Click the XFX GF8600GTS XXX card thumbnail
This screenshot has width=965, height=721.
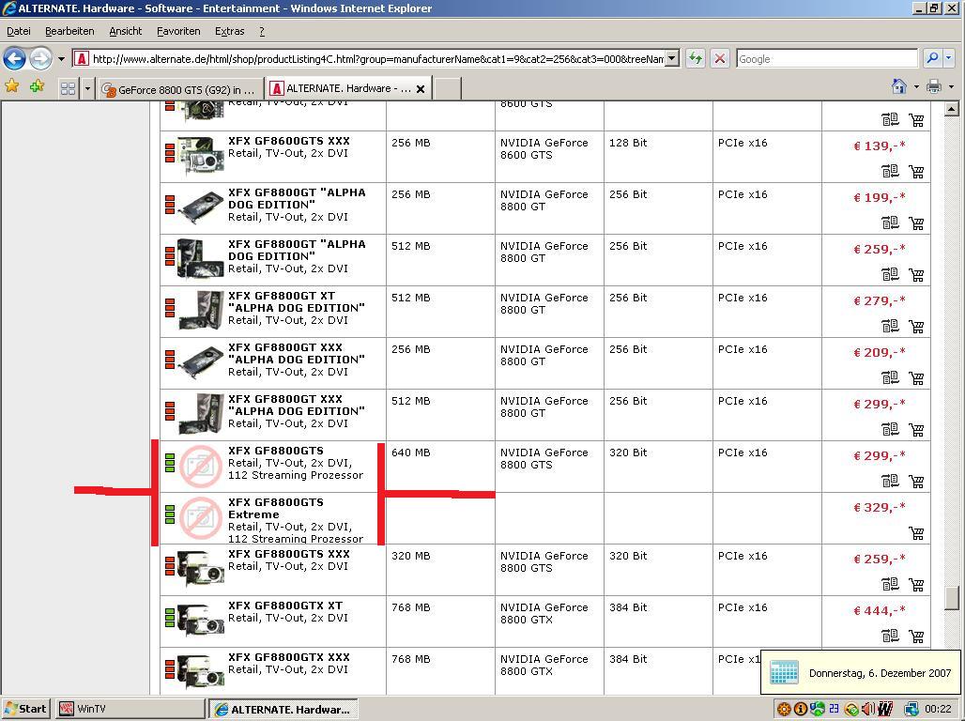coord(200,155)
